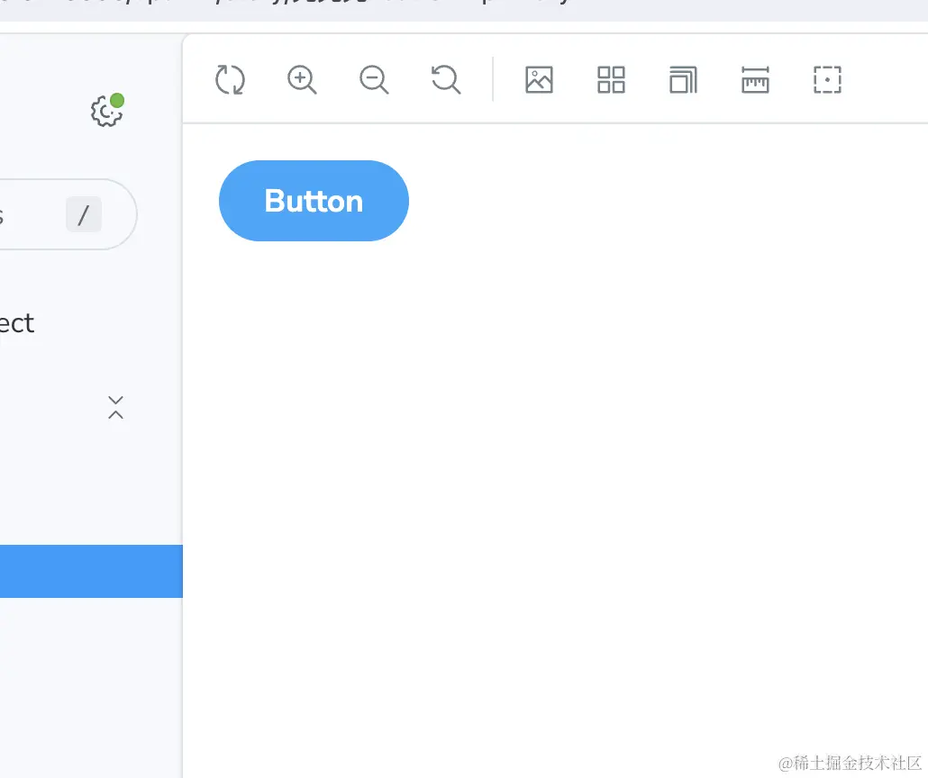Screen dimensions: 928x778
Task: Click the slash shortcut badge in search
Action: (84, 214)
